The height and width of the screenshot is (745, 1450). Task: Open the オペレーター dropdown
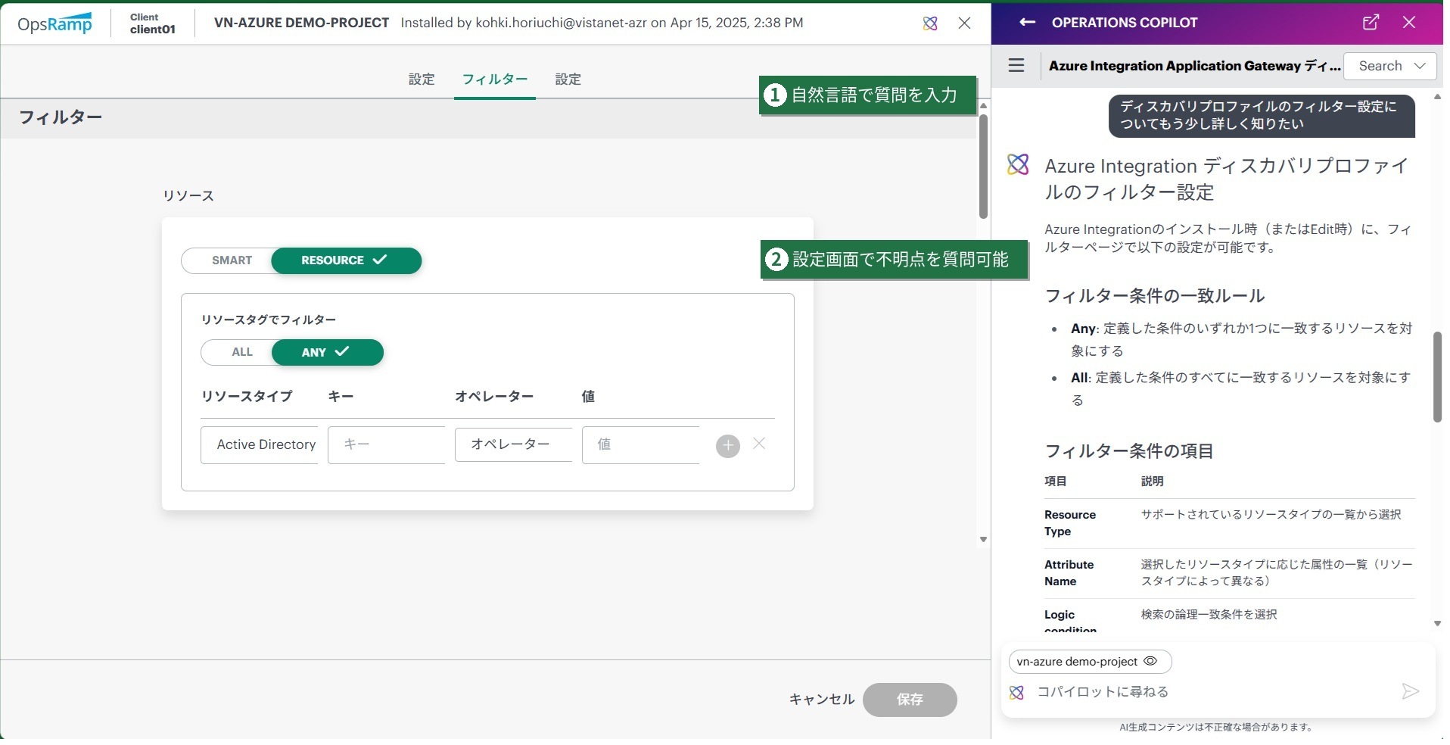pos(514,444)
